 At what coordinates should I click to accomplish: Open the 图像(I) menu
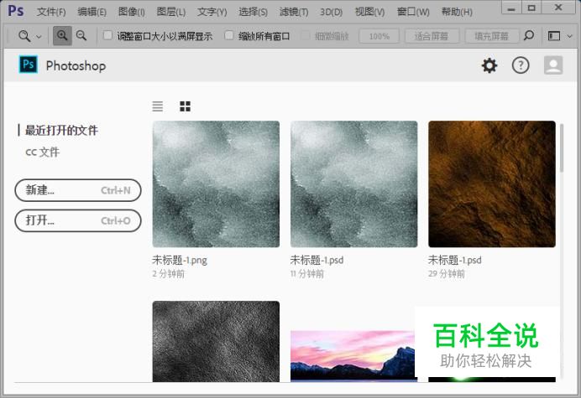132,12
